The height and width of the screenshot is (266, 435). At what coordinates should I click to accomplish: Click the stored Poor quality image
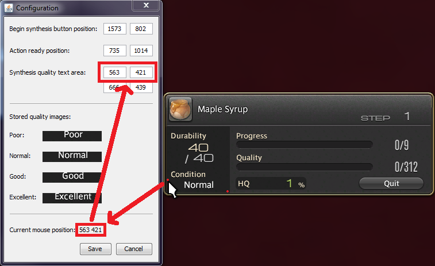[x=72, y=136]
